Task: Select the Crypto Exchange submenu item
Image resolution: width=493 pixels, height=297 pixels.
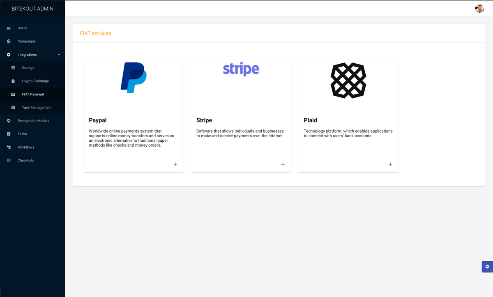Action: 32,81
